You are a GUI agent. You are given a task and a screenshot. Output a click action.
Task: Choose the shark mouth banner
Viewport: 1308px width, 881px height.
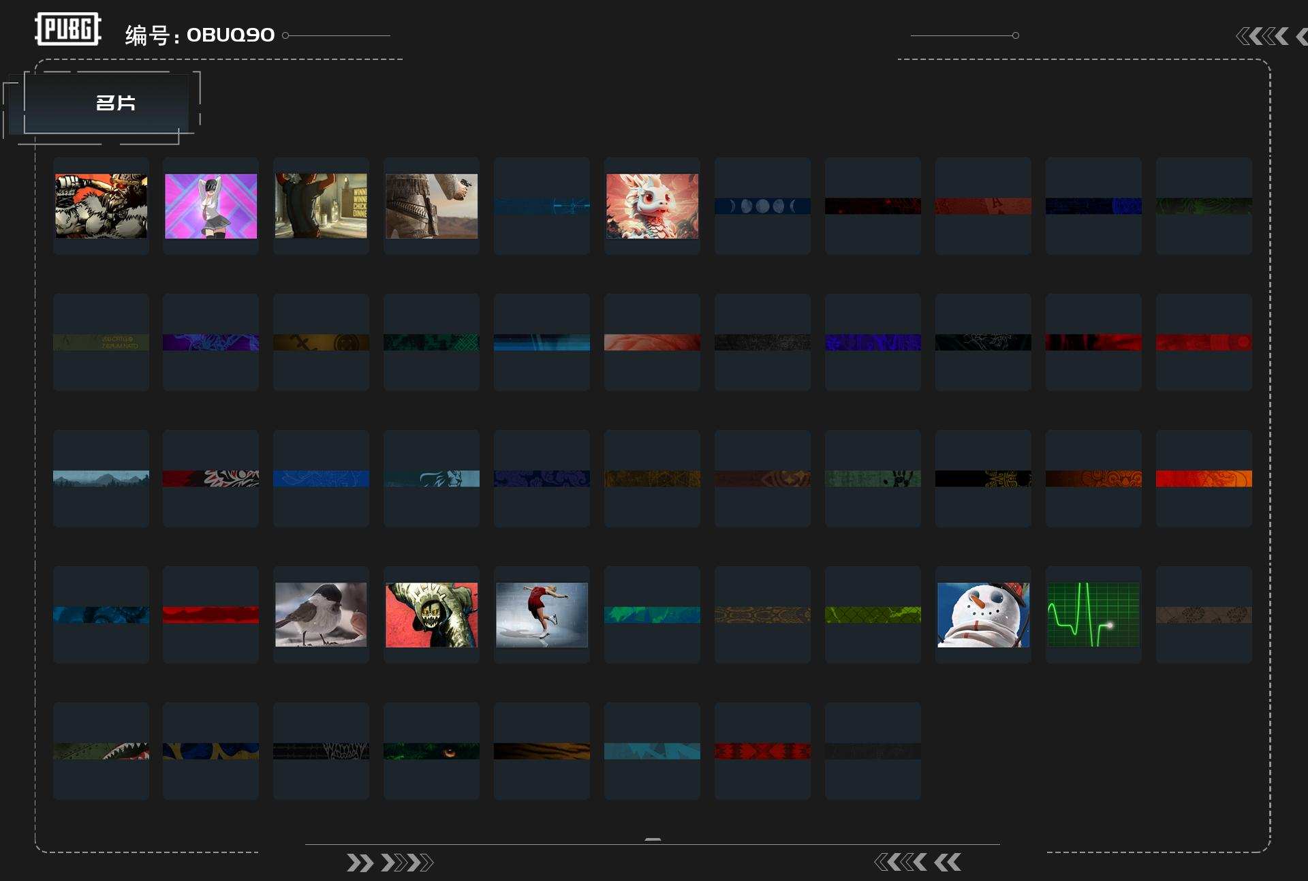point(101,751)
